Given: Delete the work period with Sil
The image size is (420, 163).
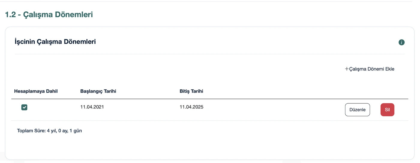Looking at the screenshot, I should click(x=387, y=110).
